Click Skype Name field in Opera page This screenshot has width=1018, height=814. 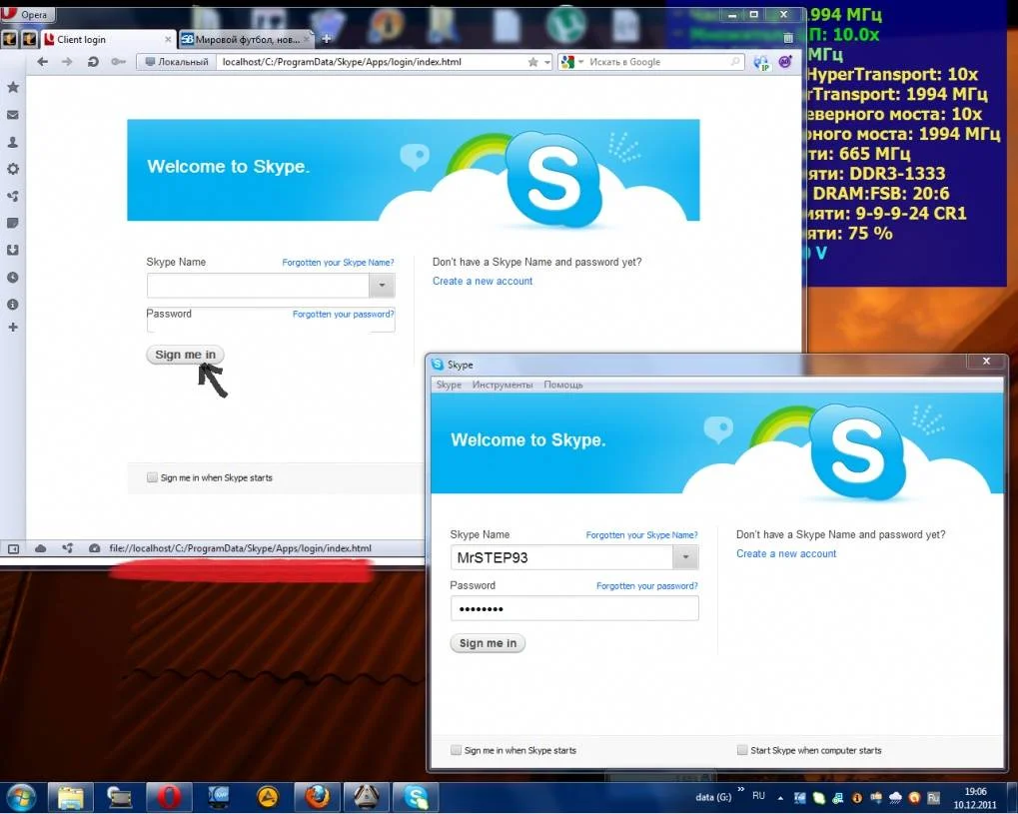click(258, 285)
